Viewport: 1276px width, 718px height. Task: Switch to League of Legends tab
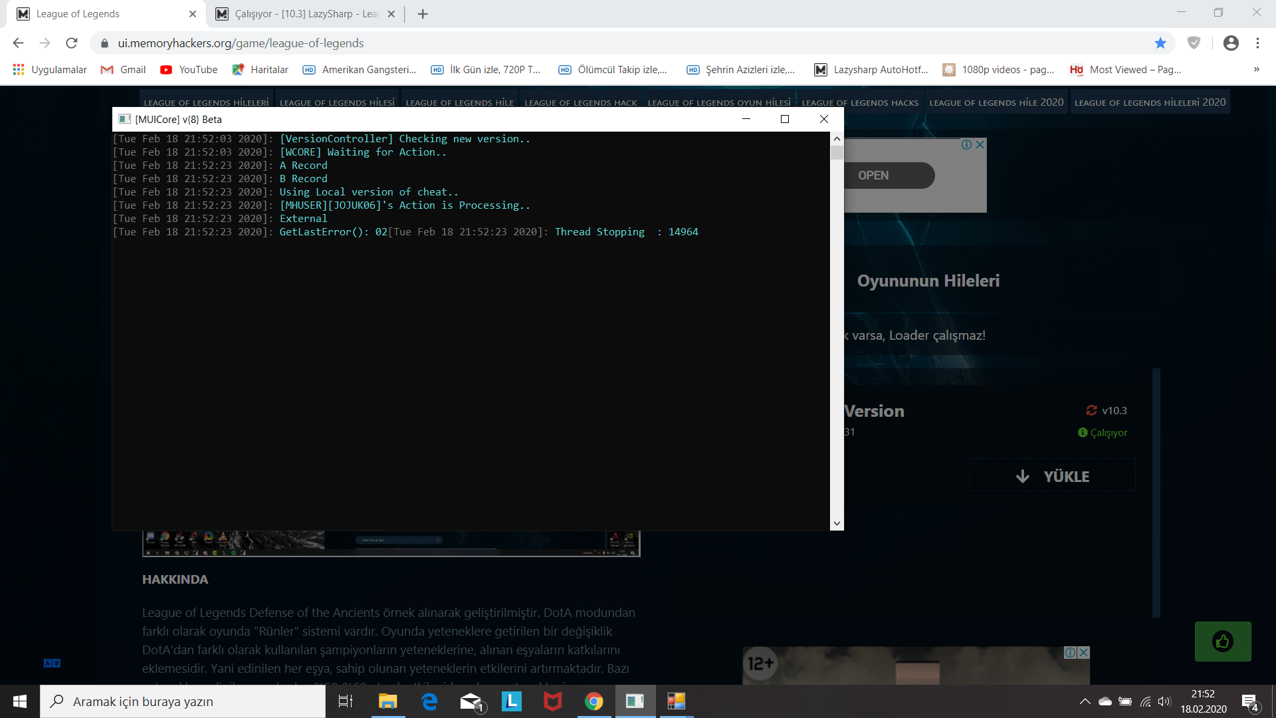(x=106, y=14)
